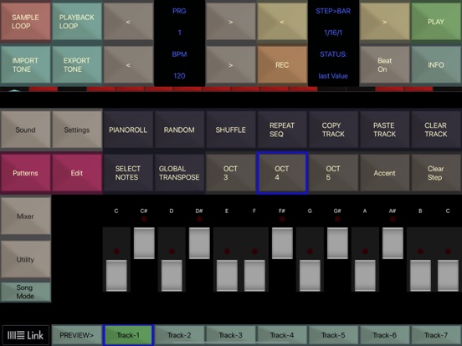Select octave OCT 4
462x346 pixels.
(282, 173)
